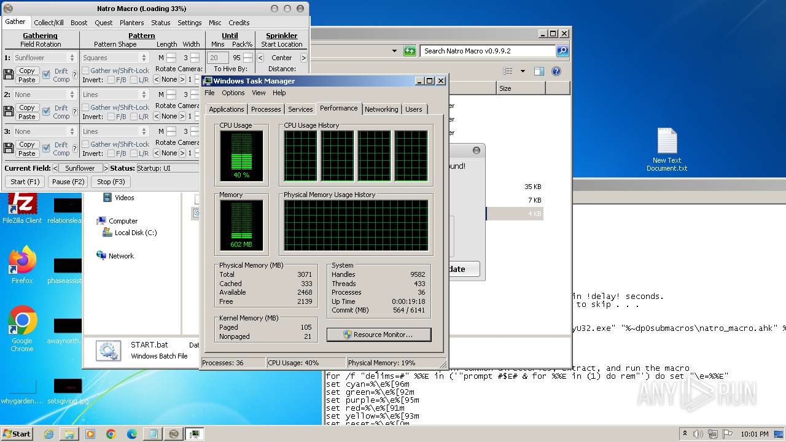Open Resource Monitor from Task Manager
Screen dimensions: 786x442
coord(379,335)
